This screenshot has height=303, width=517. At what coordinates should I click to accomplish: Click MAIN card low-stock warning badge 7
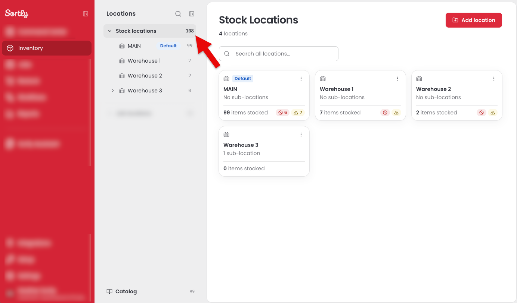pos(298,113)
